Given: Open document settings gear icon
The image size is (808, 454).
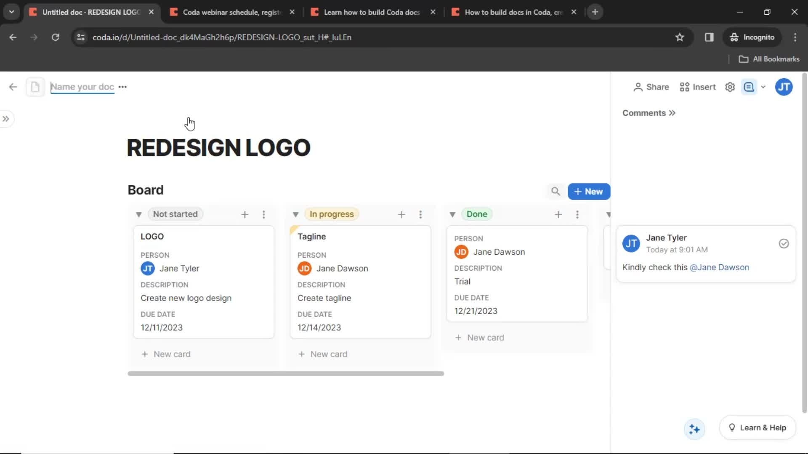Looking at the screenshot, I should click(x=730, y=87).
